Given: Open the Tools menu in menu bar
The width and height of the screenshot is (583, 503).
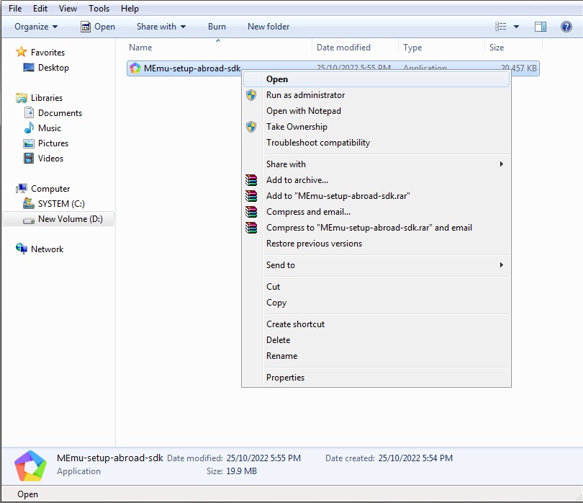Looking at the screenshot, I should [x=99, y=9].
